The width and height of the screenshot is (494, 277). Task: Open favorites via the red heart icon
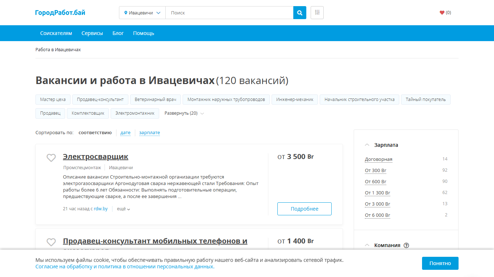point(442,13)
